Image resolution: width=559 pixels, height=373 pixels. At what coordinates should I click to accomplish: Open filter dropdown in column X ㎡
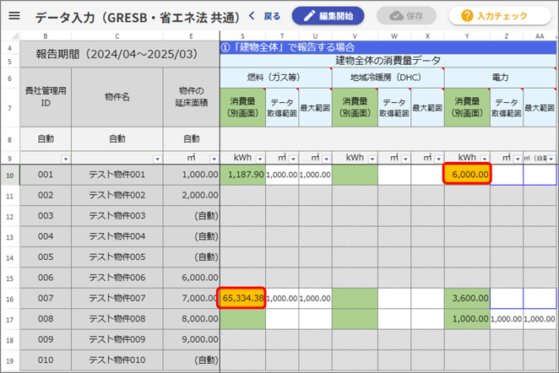(x=438, y=159)
